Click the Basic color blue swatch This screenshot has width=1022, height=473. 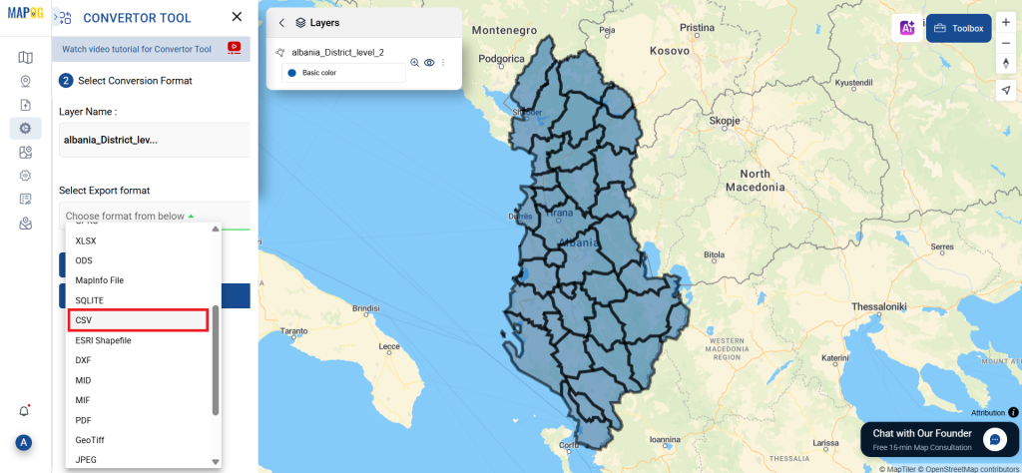pyautogui.click(x=291, y=73)
